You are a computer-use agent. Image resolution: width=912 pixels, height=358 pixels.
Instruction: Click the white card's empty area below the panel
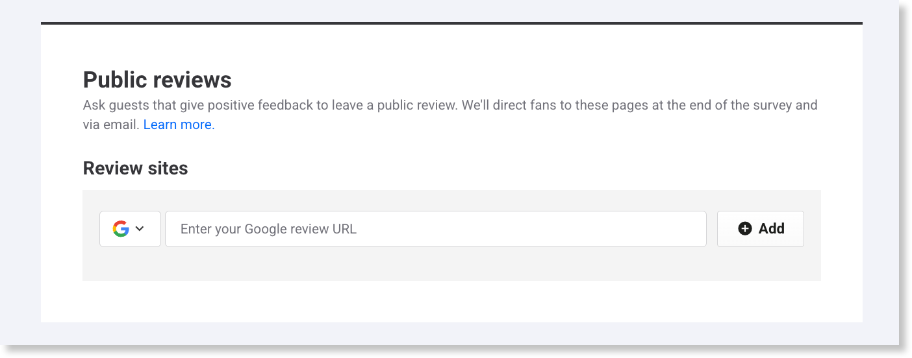[x=451, y=302]
